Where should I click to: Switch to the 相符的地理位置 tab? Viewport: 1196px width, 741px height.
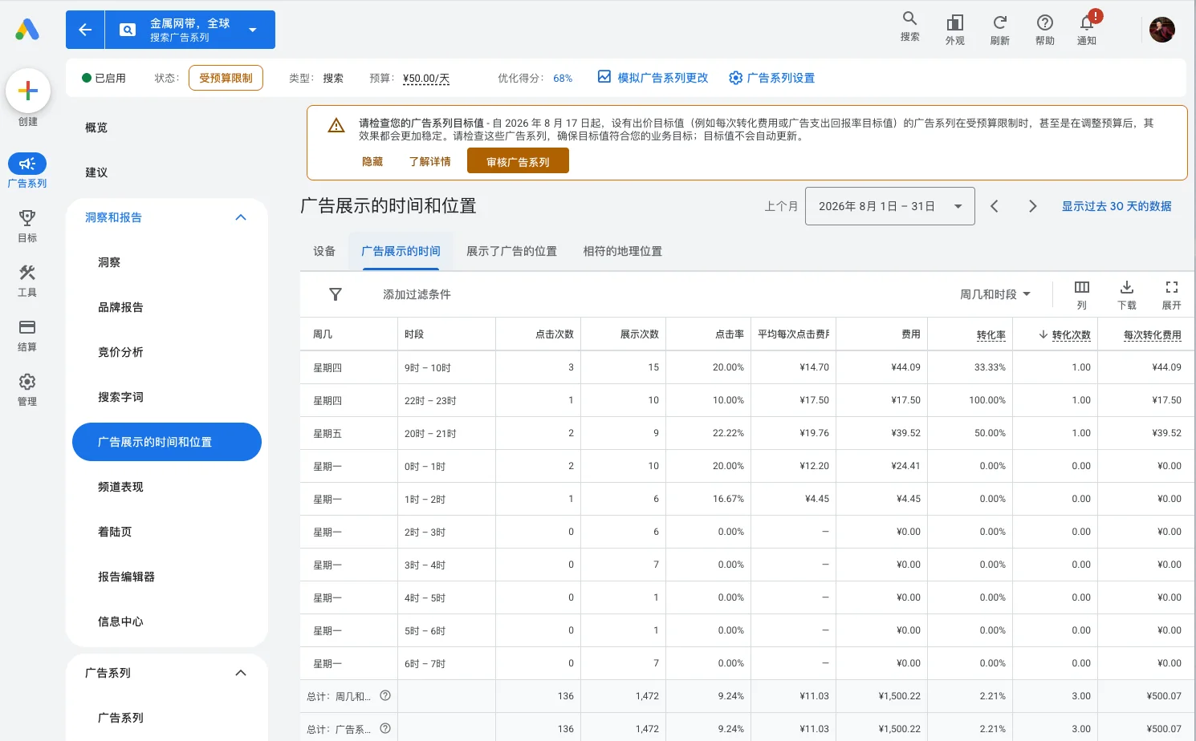tap(623, 251)
